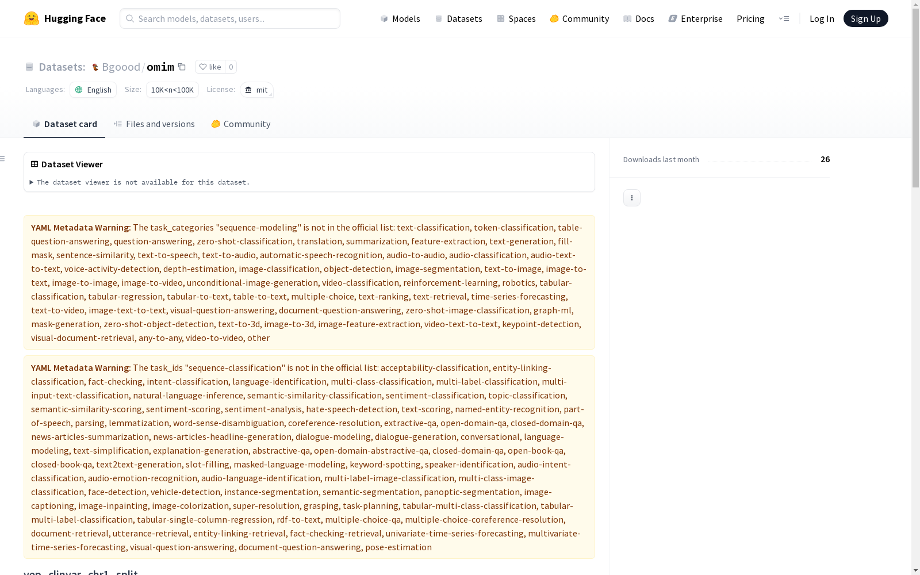The image size is (920, 575).
Task: Click the downloads count 26
Action: pyautogui.click(x=825, y=159)
